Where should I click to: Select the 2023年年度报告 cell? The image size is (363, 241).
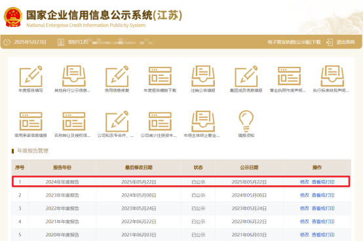62,195
